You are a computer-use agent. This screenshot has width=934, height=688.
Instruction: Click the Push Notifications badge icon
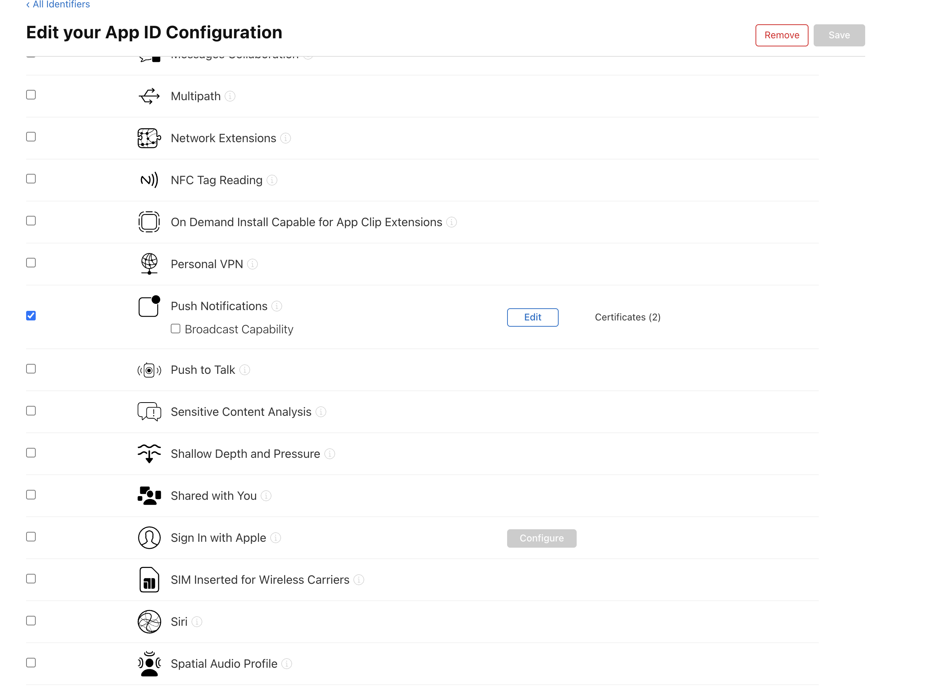click(x=149, y=306)
